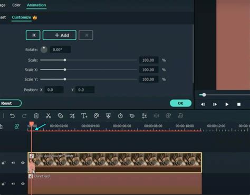
Task: Edit the Scale X percentage field
Action: 149,70
